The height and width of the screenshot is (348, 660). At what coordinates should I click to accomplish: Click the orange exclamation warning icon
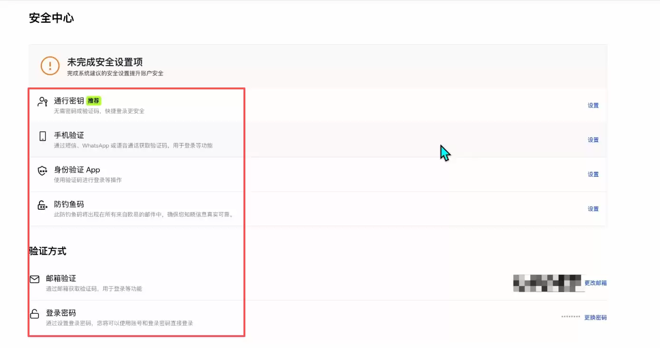click(x=49, y=66)
